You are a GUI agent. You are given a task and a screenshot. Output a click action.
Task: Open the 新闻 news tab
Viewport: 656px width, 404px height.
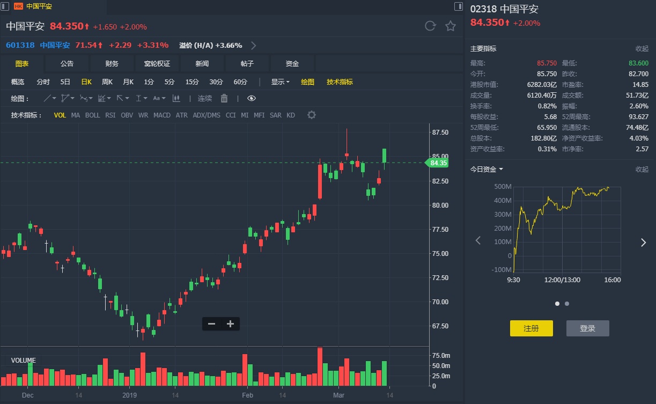202,64
